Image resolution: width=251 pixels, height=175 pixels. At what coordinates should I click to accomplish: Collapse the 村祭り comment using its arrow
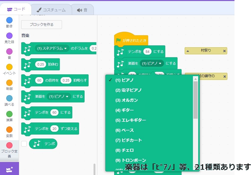[188, 51]
